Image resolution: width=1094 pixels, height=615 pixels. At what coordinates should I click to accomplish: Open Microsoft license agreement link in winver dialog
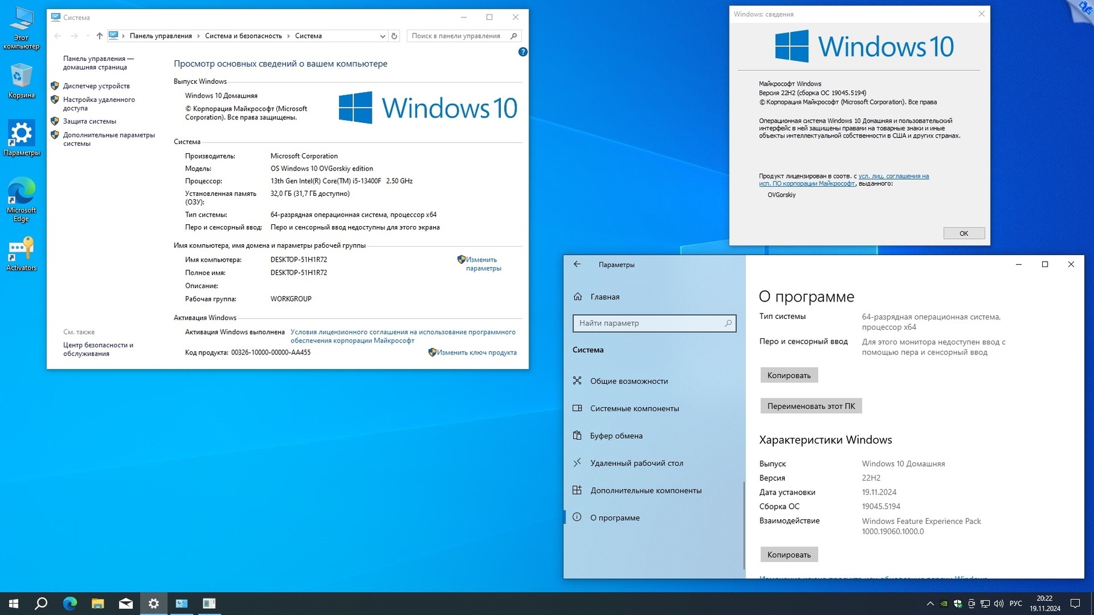pos(844,180)
